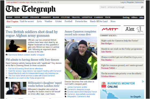Click the search magnifier icon
150x99 pixels.
[x=142, y=7]
